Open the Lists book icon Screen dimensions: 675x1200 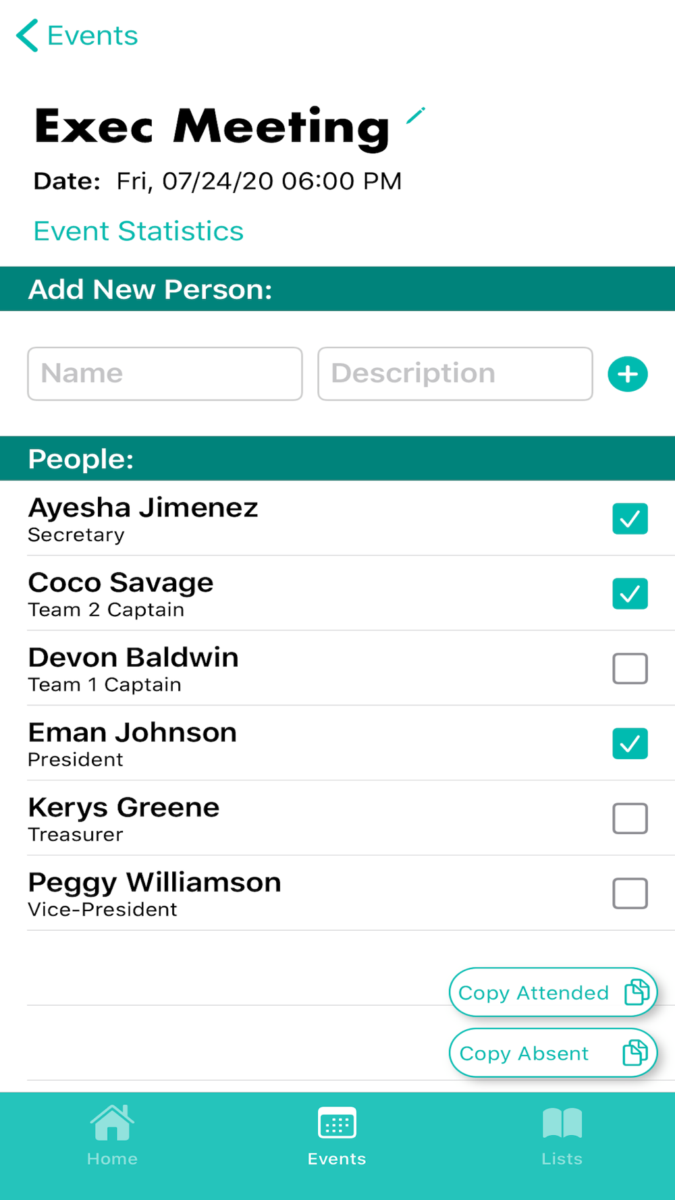[562, 1123]
